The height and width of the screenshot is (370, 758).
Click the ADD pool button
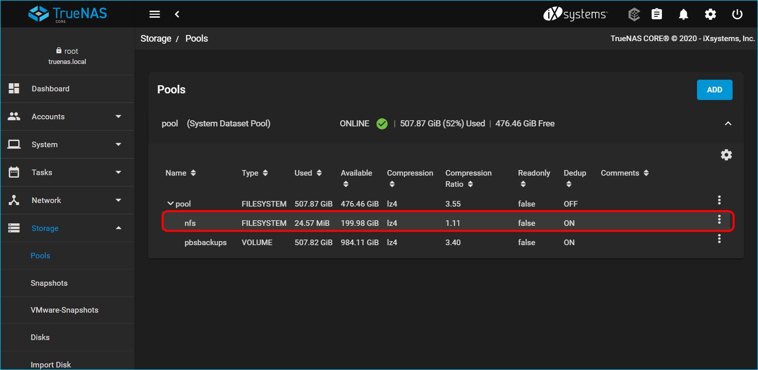pos(714,90)
